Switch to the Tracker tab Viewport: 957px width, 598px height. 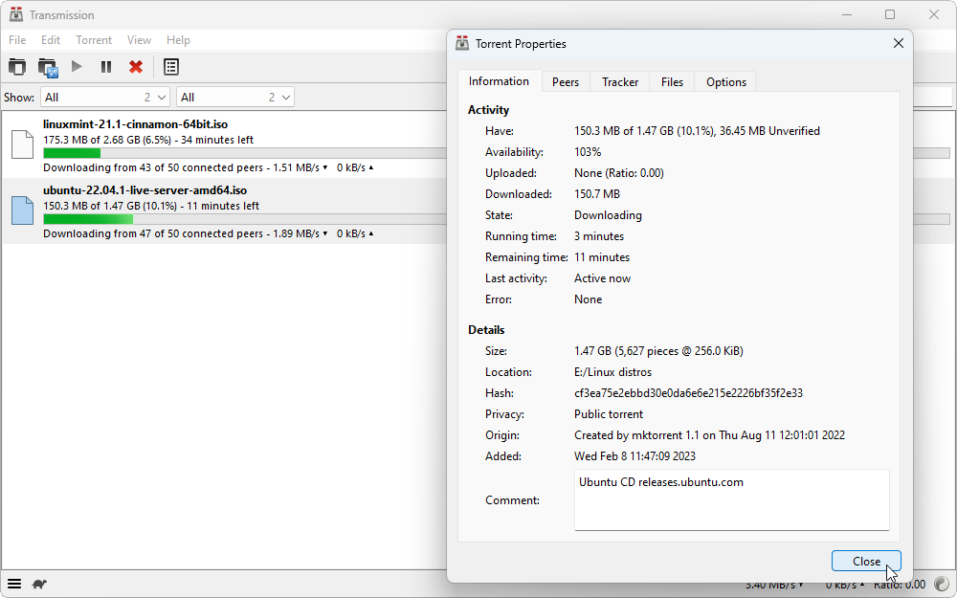tap(620, 82)
